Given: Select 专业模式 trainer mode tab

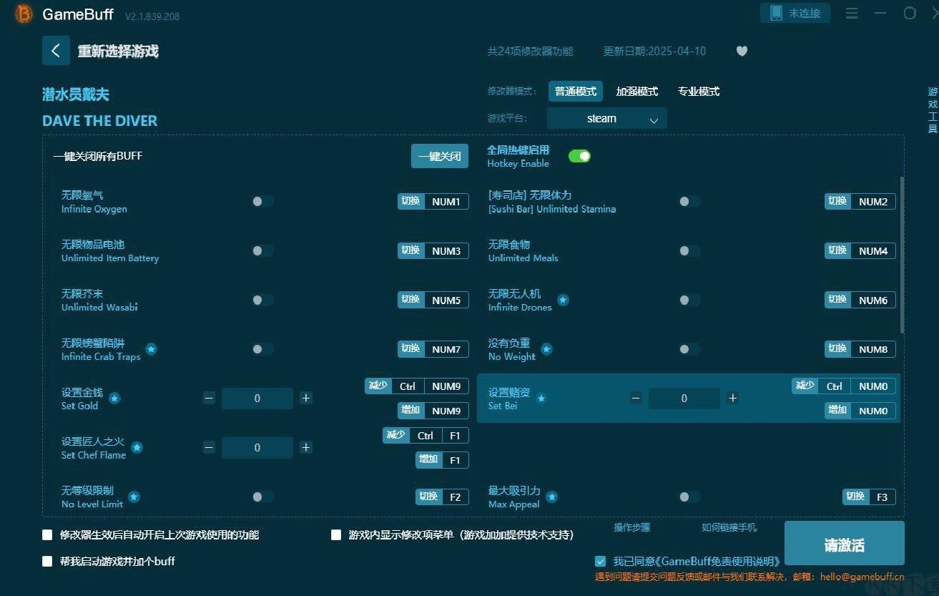Looking at the screenshot, I should coord(699,92).
